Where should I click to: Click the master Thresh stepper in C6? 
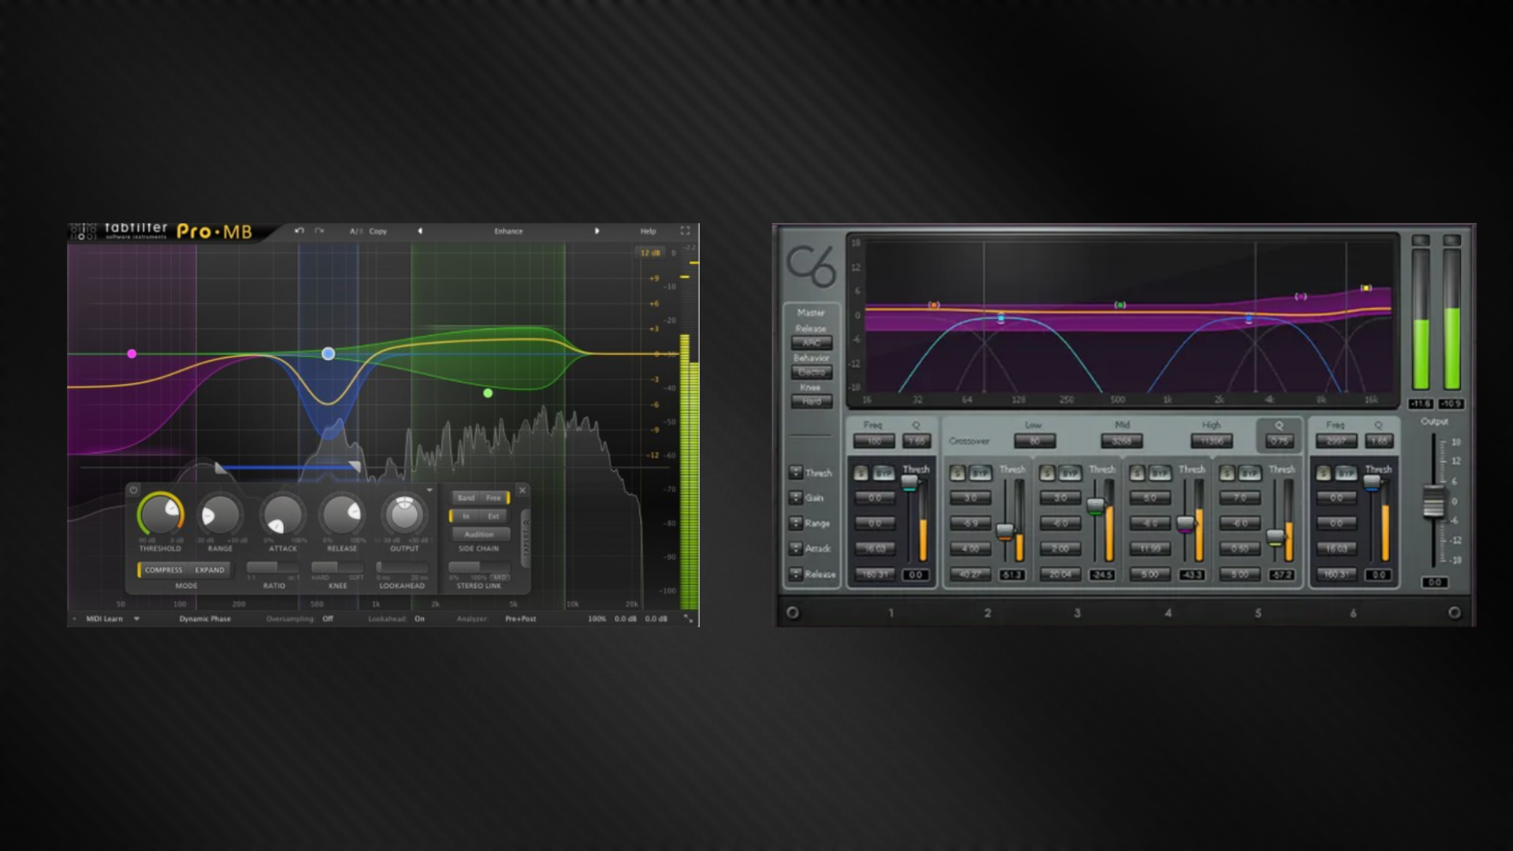[796, 472]
